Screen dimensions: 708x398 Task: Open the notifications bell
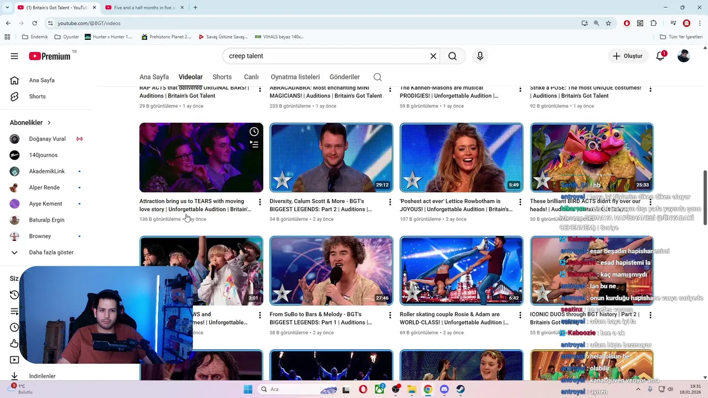[660, 56]
